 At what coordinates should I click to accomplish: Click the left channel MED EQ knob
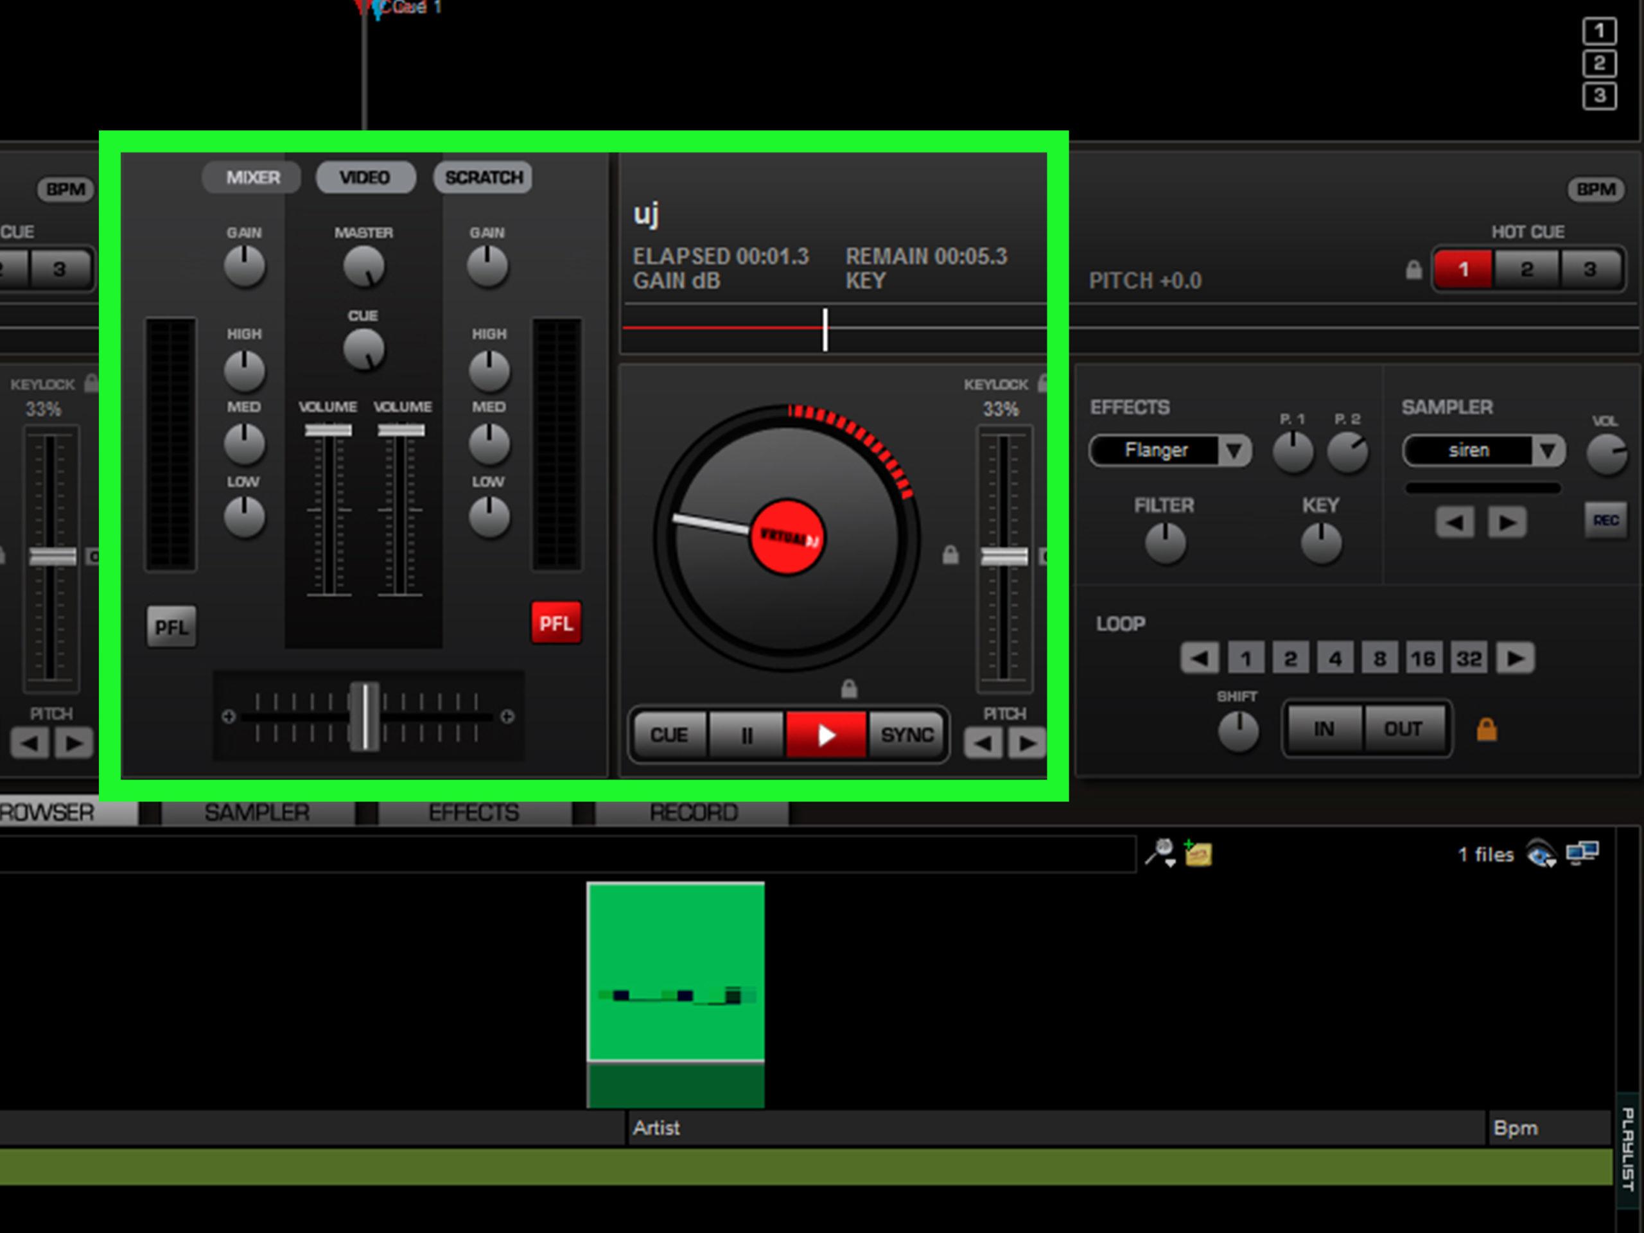point(245,443)
